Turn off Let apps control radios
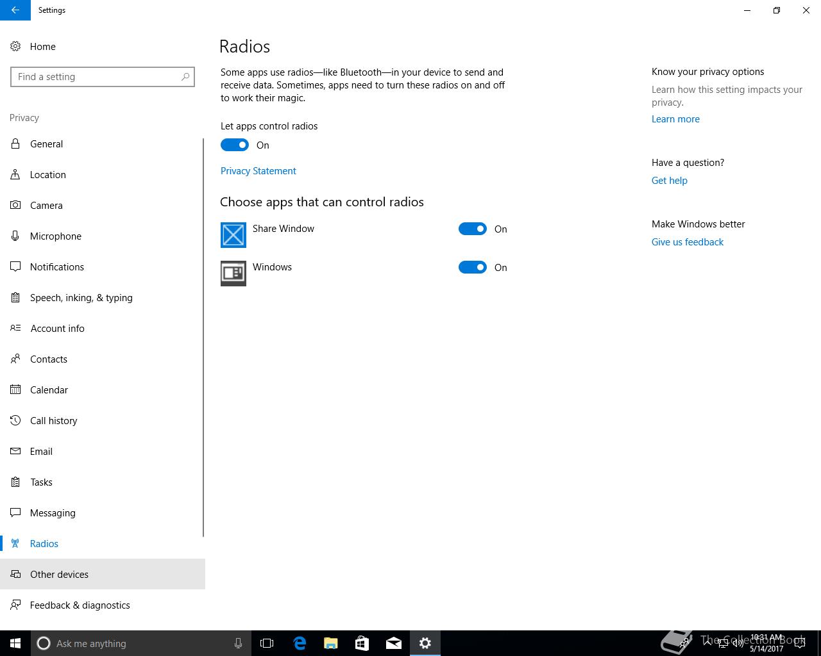The image size is (821, 656). pyautogui.click(x=235, y=145)
